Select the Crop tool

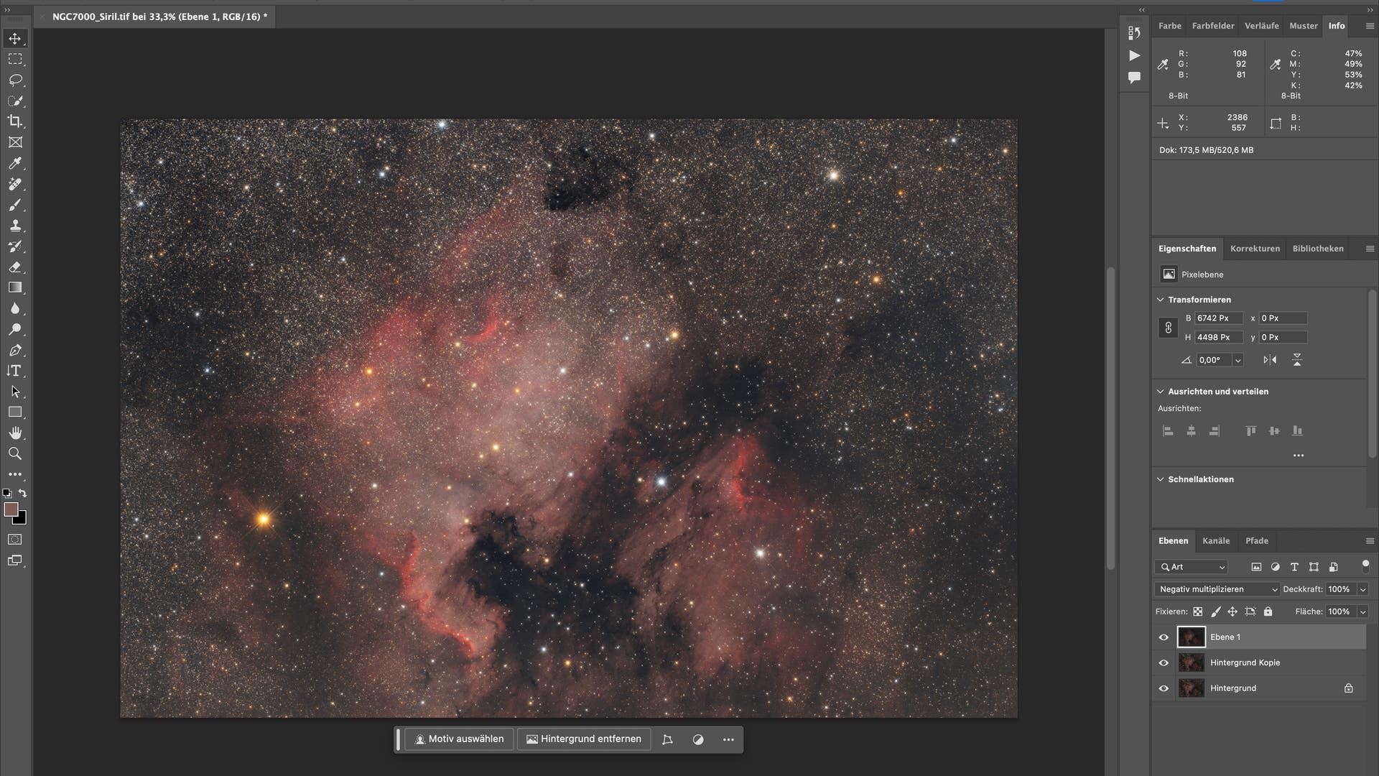(x=15, y=121)
